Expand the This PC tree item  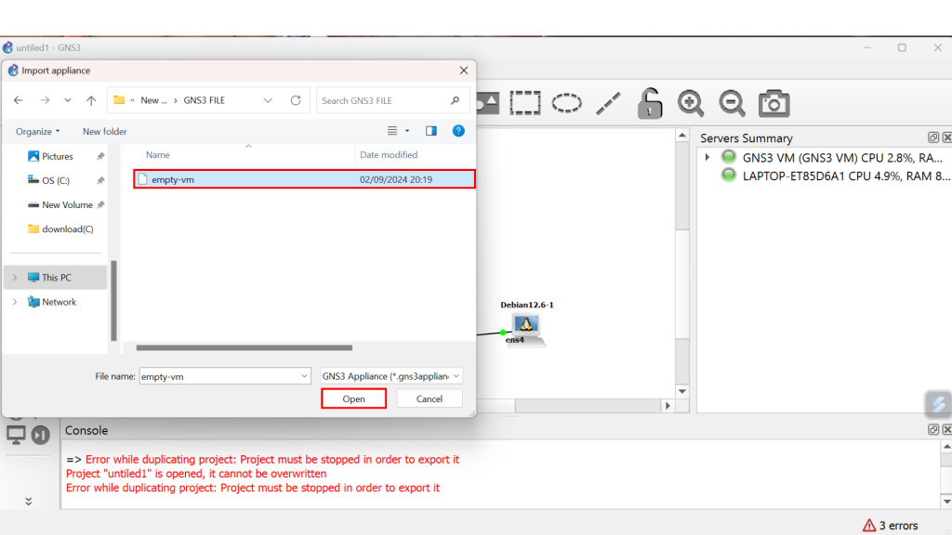click(x=15, y=278)
